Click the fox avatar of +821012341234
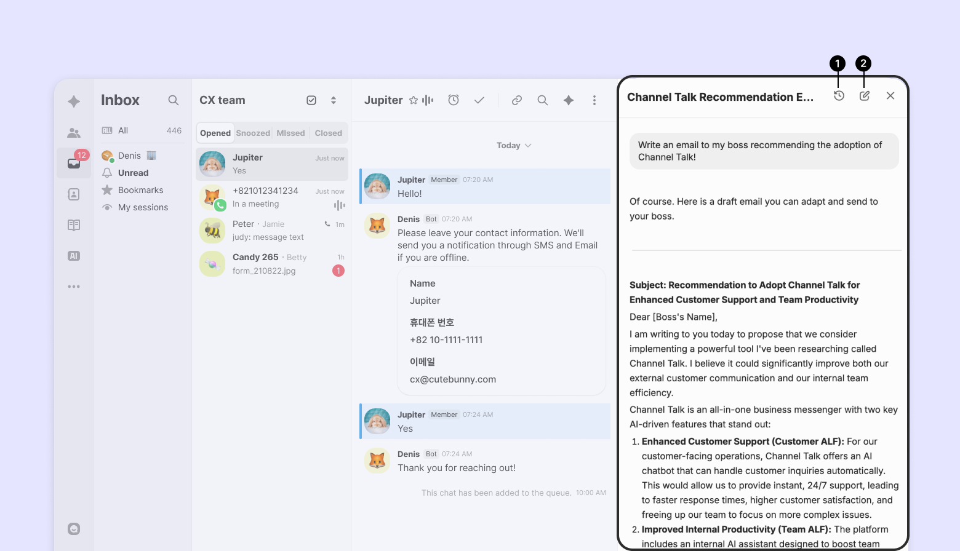This screenshot has height=551, width=960. pos(212,197)
